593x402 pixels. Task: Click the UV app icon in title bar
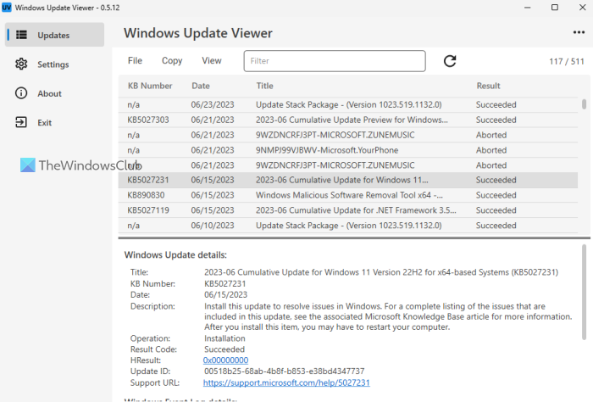coord(7,8)
